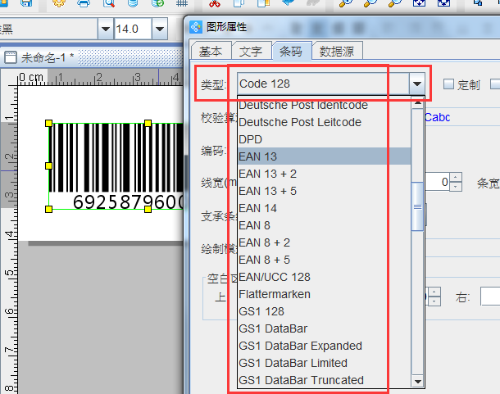
Task: Click the type list scroll-down arrow
Action: pos(417,381)
